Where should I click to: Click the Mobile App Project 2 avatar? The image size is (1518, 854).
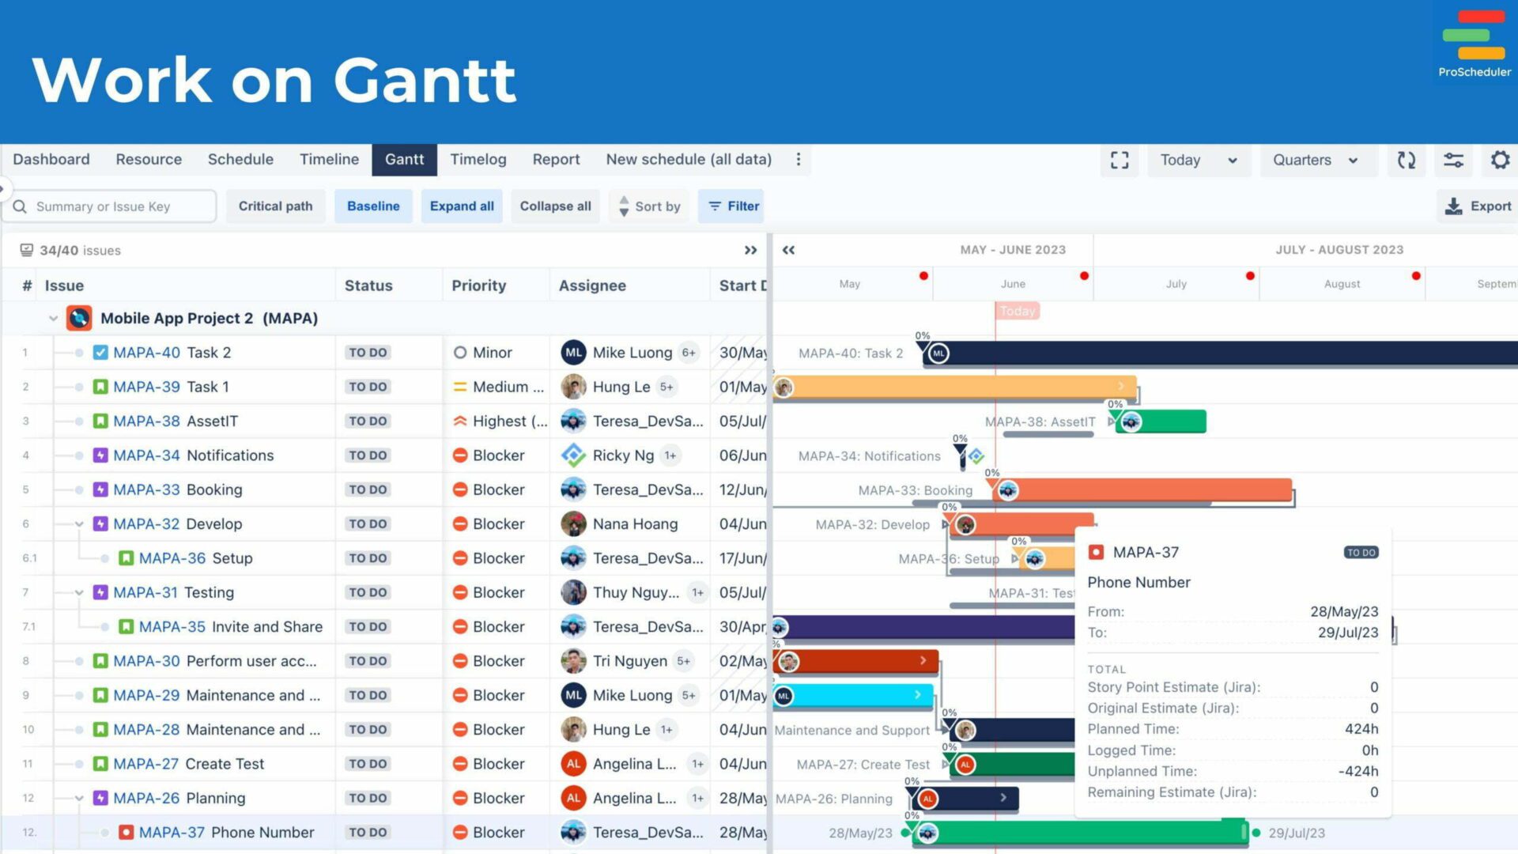tap(78, 318)
